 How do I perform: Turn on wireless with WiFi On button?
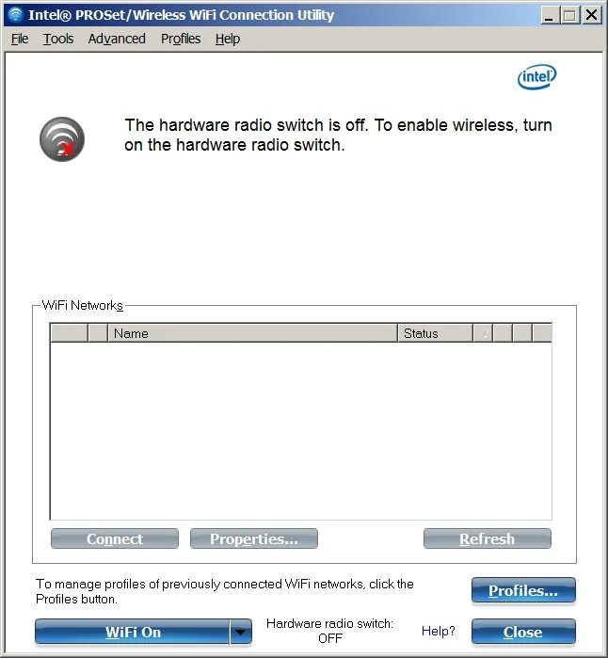click(x=133, y=632)
